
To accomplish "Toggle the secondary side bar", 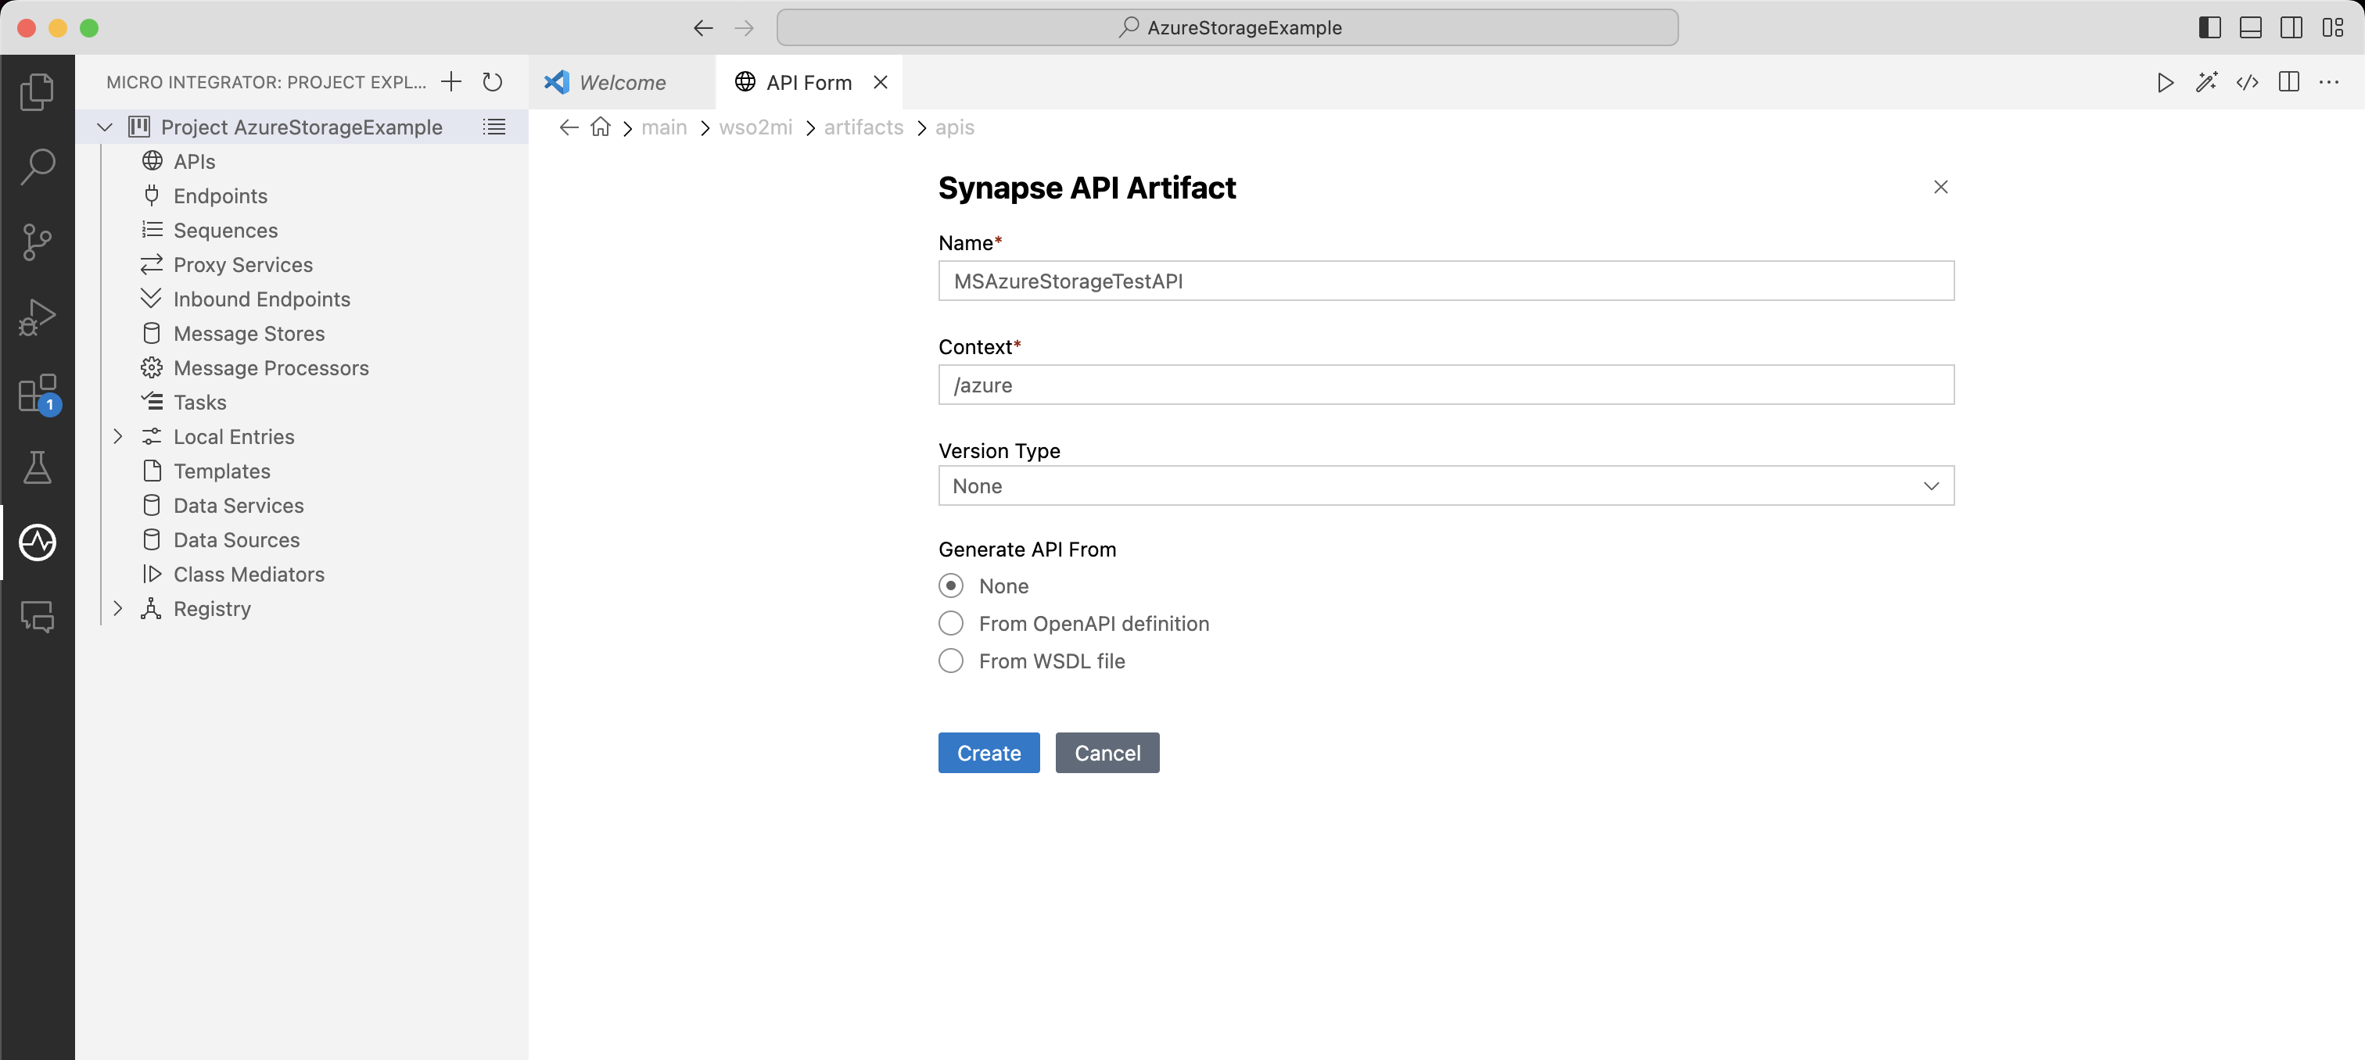I will click(2291, 27).
